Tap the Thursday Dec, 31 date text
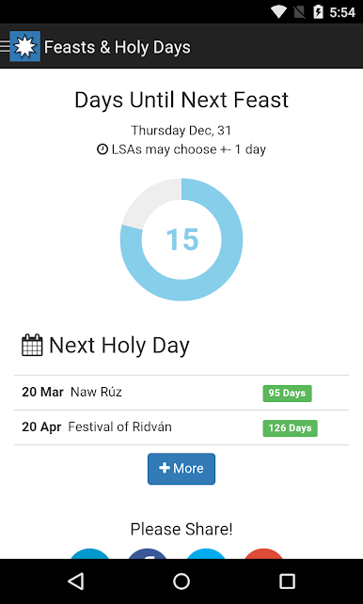 point(181,131)
